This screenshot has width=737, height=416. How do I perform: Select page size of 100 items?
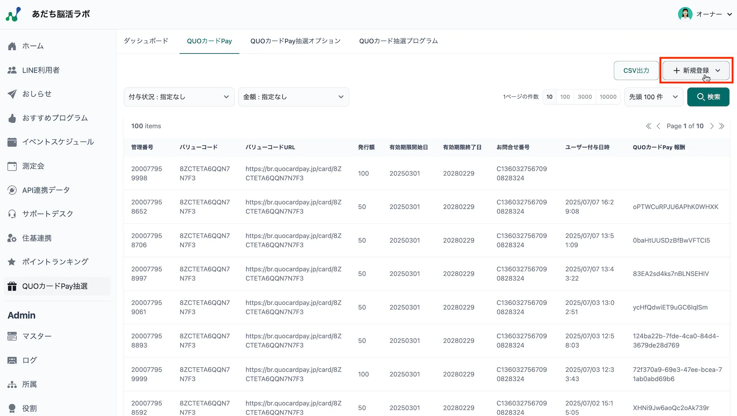(565, 97)
